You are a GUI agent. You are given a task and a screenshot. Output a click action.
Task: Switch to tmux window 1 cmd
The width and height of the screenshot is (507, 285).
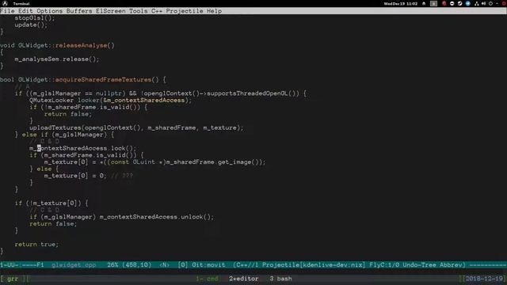click(207, 279)
